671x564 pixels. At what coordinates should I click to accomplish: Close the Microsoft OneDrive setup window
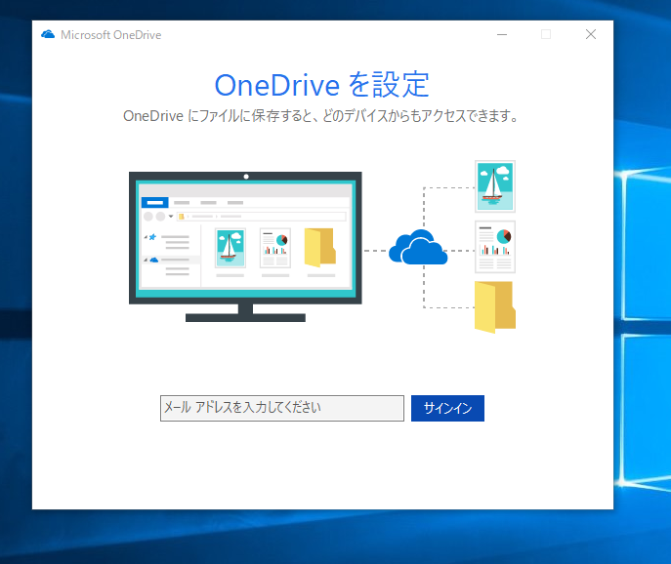pos(591,34)
